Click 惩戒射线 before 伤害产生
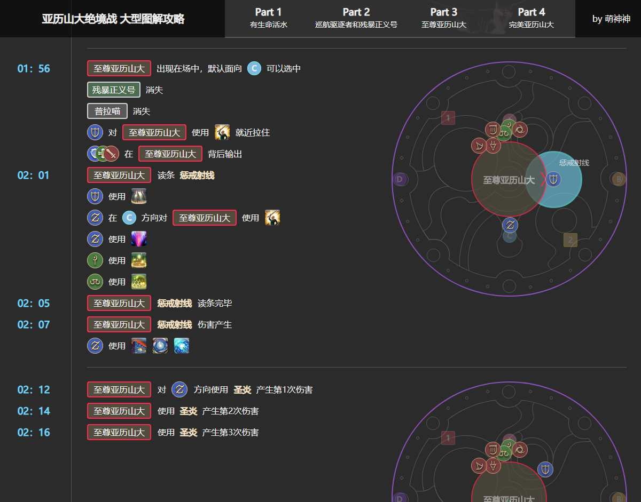641x502 pixels. (175, 324)
